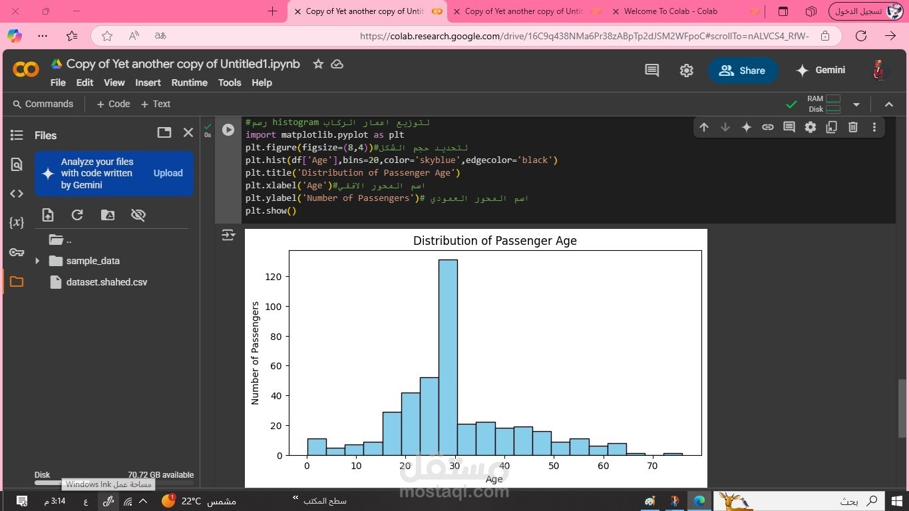The width and height of the screenshot is (909, 511).
Task: Open Commands palette
Action: pyautogui.click(x=43, y=104)
